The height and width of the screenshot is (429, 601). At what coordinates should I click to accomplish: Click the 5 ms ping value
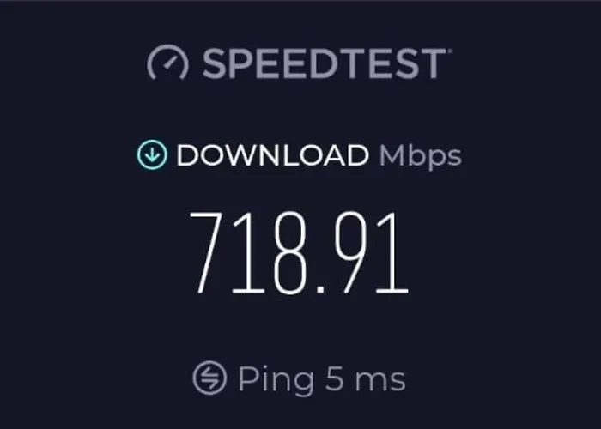coord(365,379)
